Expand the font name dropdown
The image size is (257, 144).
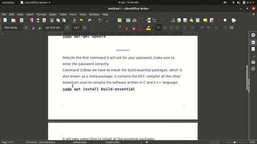pos(67,28)
